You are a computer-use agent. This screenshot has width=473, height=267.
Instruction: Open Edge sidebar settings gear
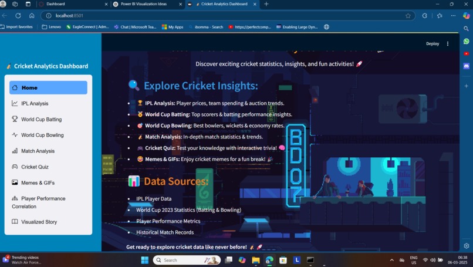[467, 245]
